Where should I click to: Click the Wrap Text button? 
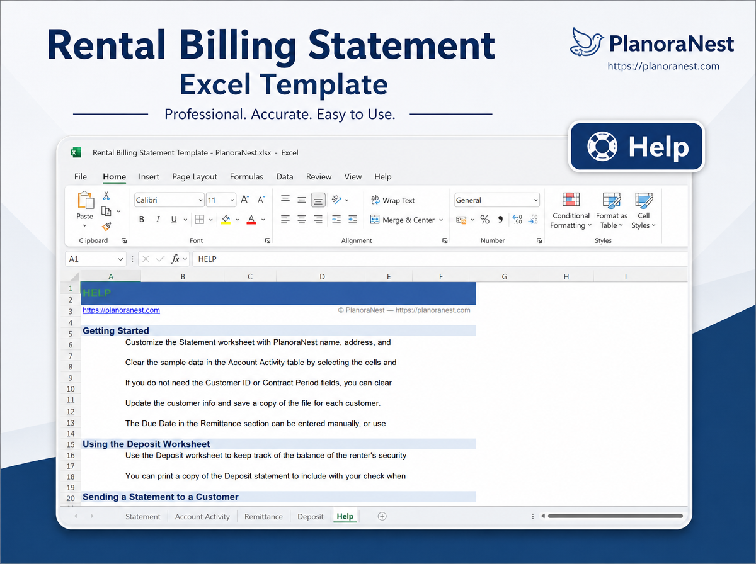392,200
